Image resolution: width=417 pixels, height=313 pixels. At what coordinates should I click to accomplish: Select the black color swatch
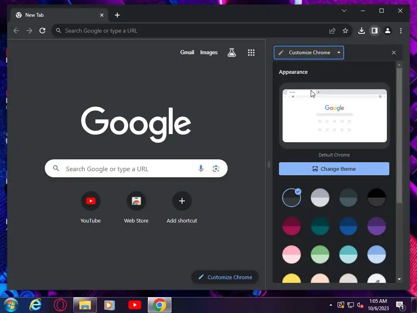[377, 198]
